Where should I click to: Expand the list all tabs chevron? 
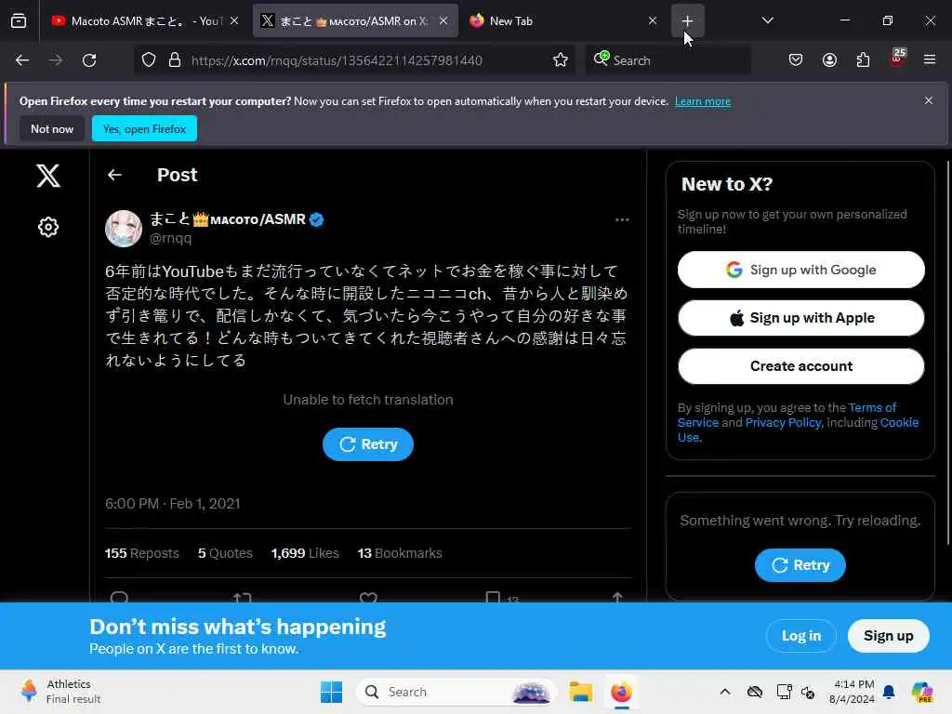pos(767,20)
